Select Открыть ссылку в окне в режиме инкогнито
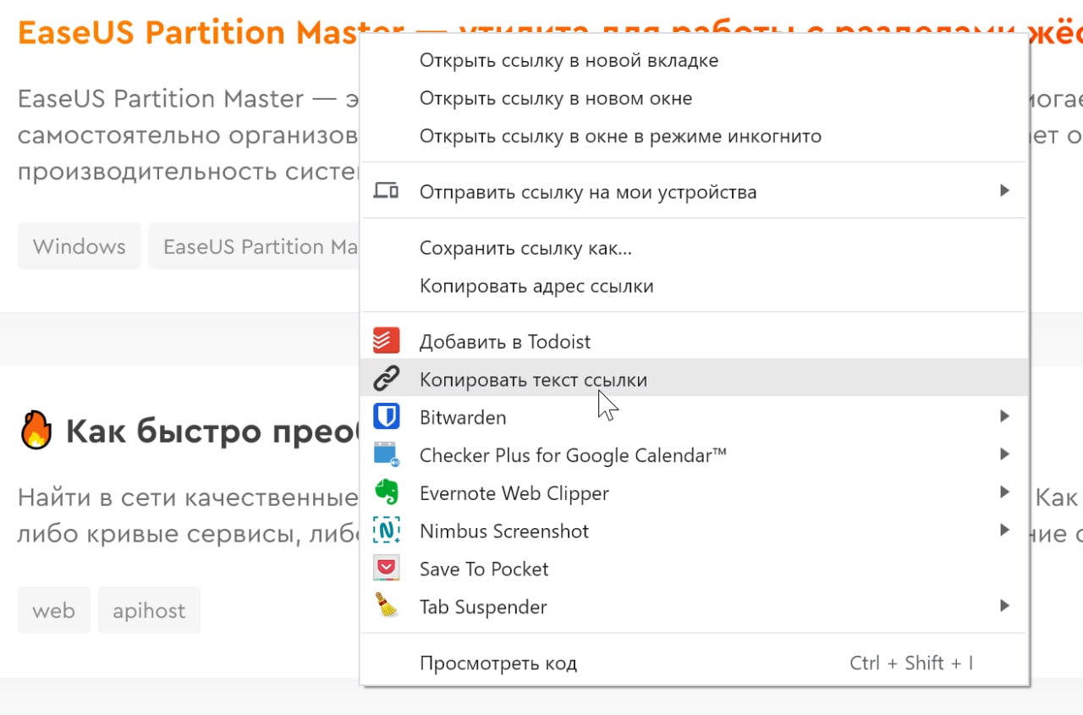 (x=694, y=136)
